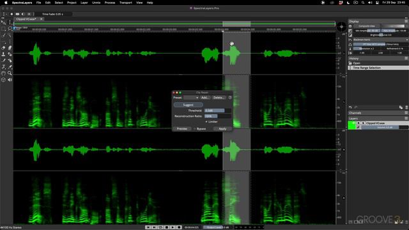Click the record button in transport bar
Image resolution: width=409 pixels, height=230 pixels.
pos(179,227)
